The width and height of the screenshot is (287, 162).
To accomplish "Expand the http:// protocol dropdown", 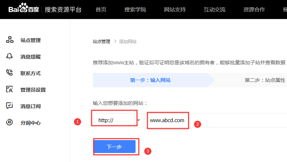I will (138, 120).
